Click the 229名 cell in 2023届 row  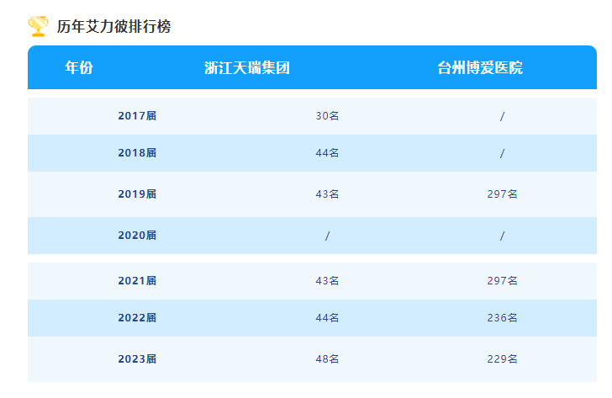coord(503,359)
